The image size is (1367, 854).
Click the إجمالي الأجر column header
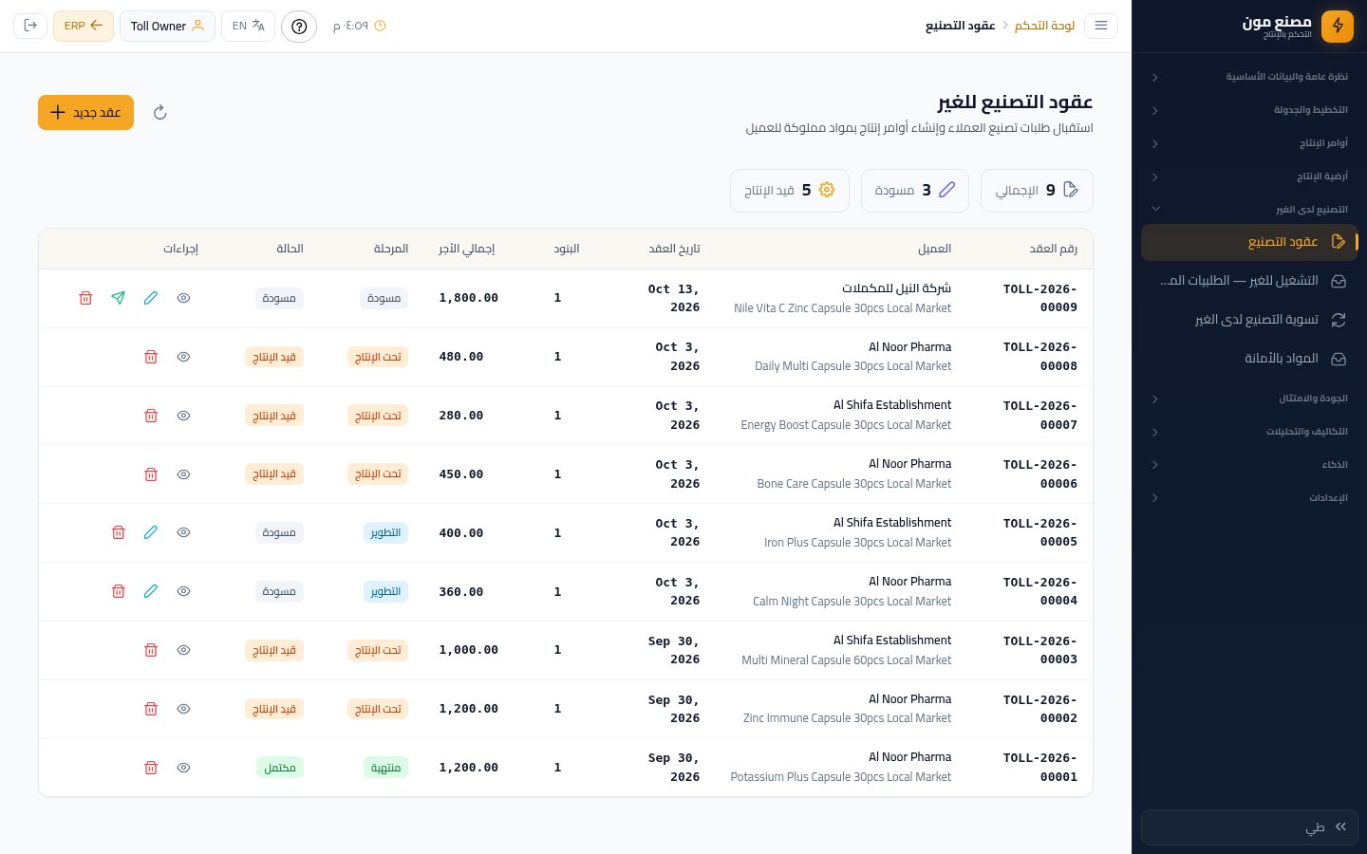467,249
